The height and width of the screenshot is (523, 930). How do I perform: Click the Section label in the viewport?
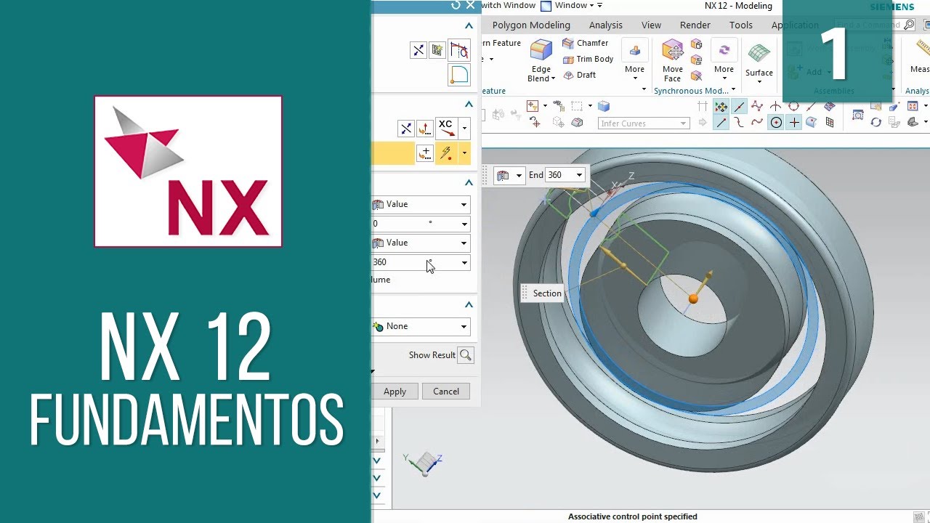pos(547,293)
